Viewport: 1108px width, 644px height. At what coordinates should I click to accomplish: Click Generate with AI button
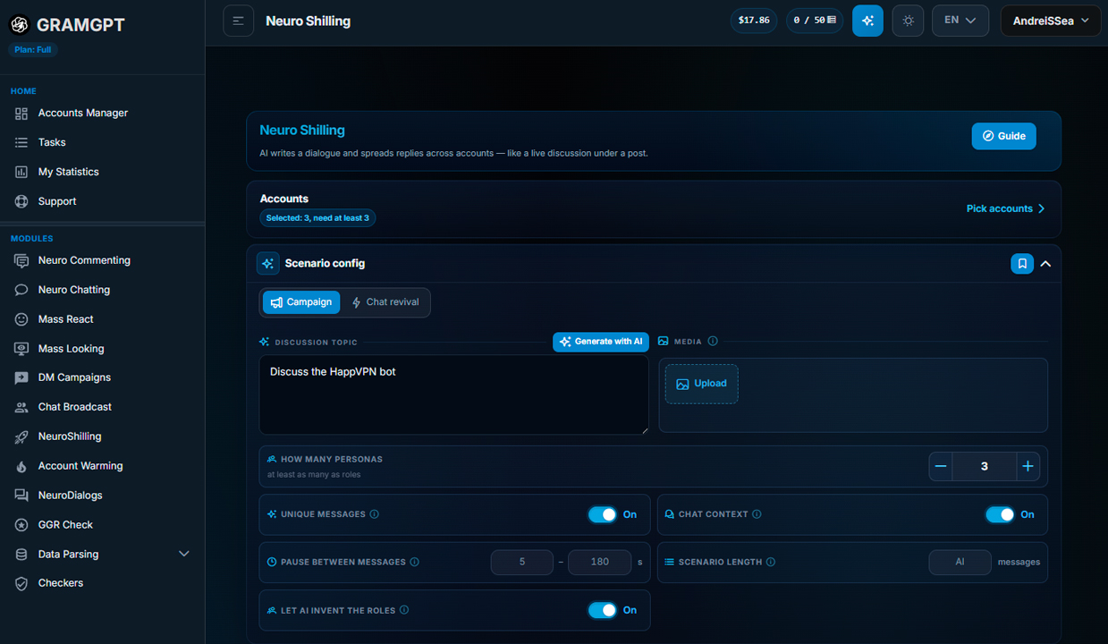click(600, 342)
